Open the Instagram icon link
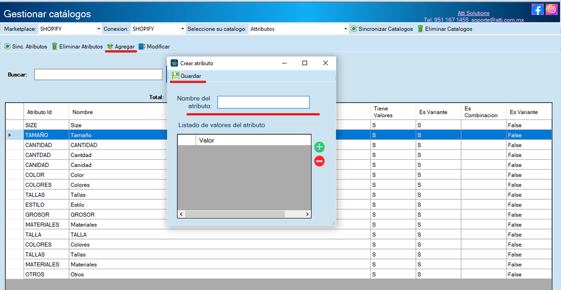The height and width of the screenshot is (290, 561). click(x=551, y=9)
